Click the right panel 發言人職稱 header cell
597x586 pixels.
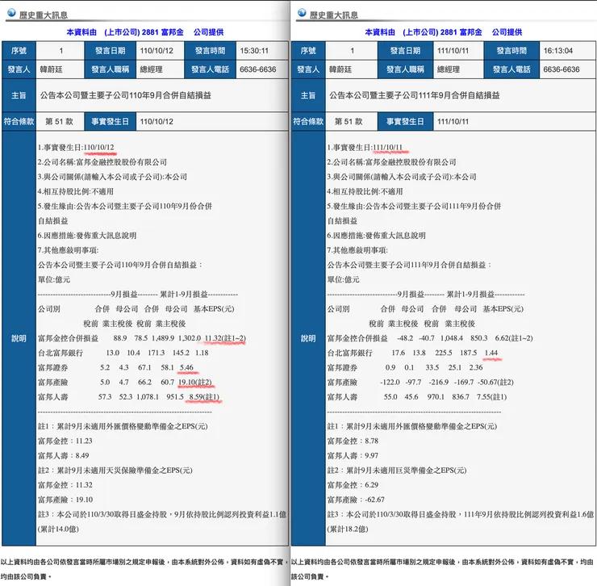tap(405, 69)
